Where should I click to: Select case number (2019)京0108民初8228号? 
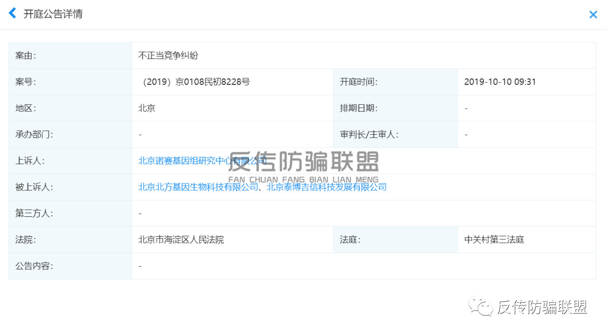coord(195,82)
